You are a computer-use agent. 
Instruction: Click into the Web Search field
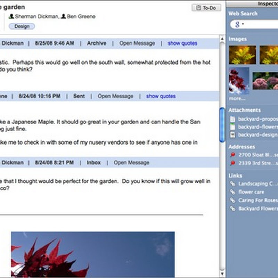coord(254,24)
